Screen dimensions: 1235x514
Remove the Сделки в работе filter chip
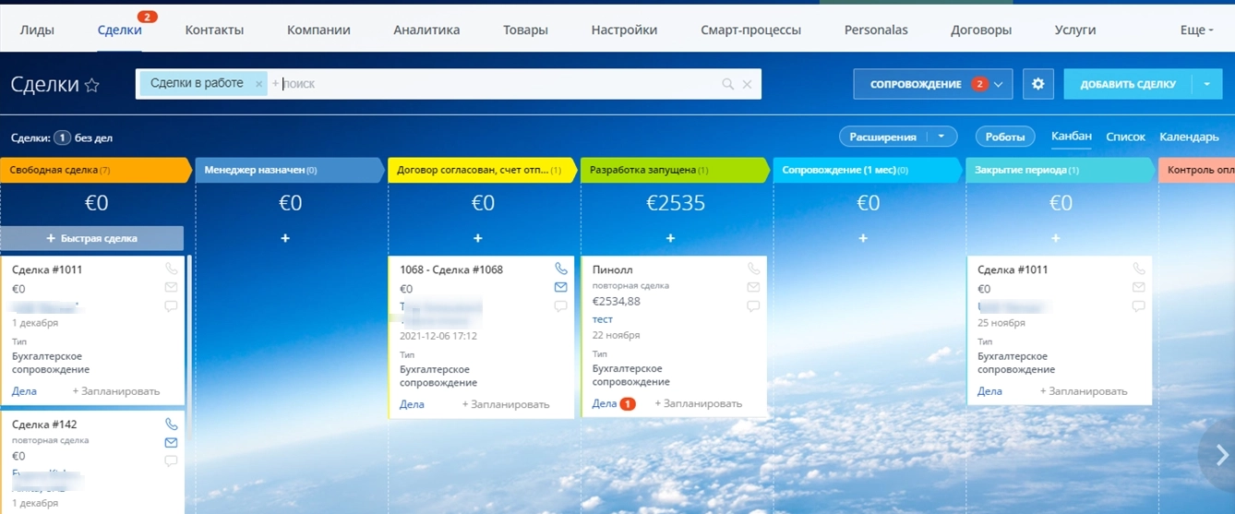[x=258, y=84]
